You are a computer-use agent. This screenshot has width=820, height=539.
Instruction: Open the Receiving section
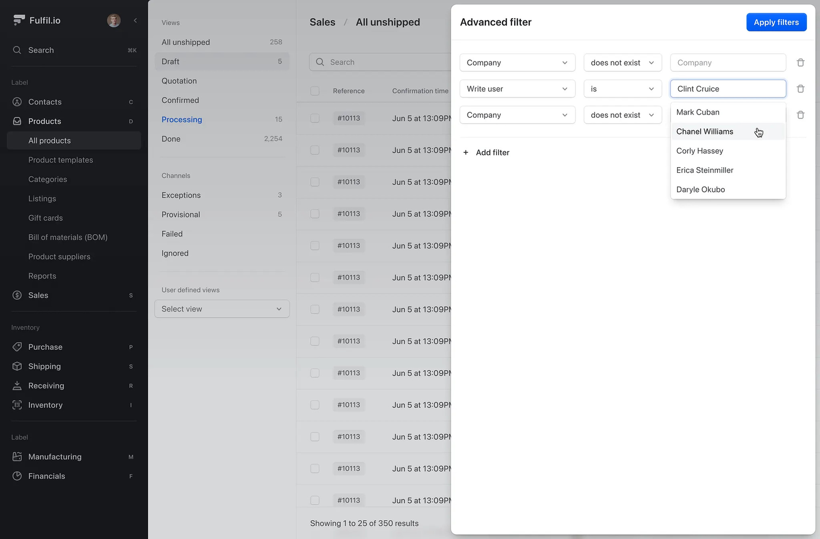click(x=47, y=385)
